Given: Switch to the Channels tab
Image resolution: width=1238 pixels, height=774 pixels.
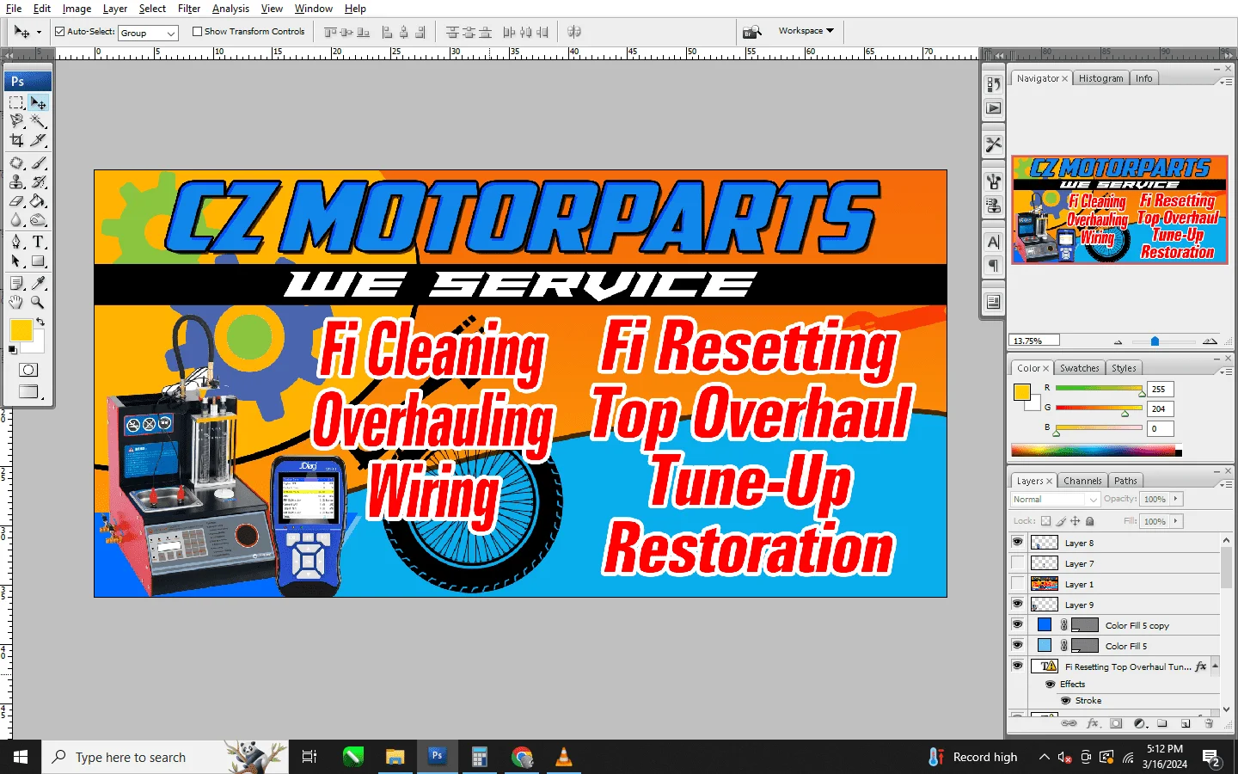Looking at the screenshot, I should click(1082, 481).
